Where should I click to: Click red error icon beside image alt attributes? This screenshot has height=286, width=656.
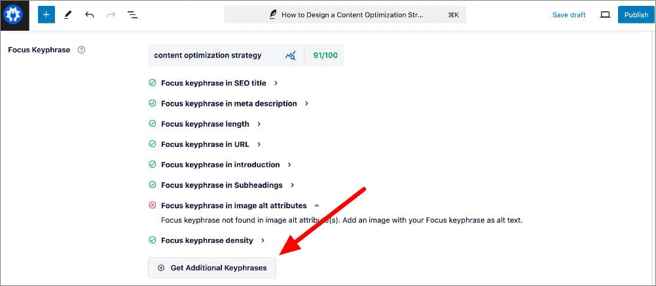pos(153,206)
